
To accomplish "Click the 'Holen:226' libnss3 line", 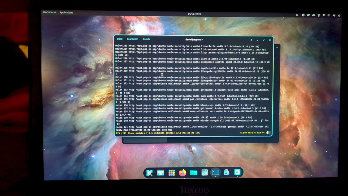I will tap(185, 59).
